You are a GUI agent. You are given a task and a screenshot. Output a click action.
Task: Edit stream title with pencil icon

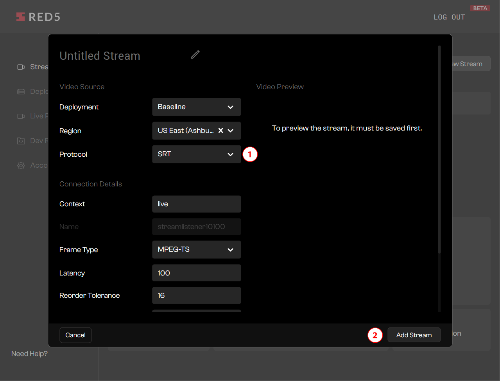195,55
